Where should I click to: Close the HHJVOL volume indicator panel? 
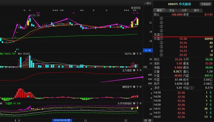(140, 54)
